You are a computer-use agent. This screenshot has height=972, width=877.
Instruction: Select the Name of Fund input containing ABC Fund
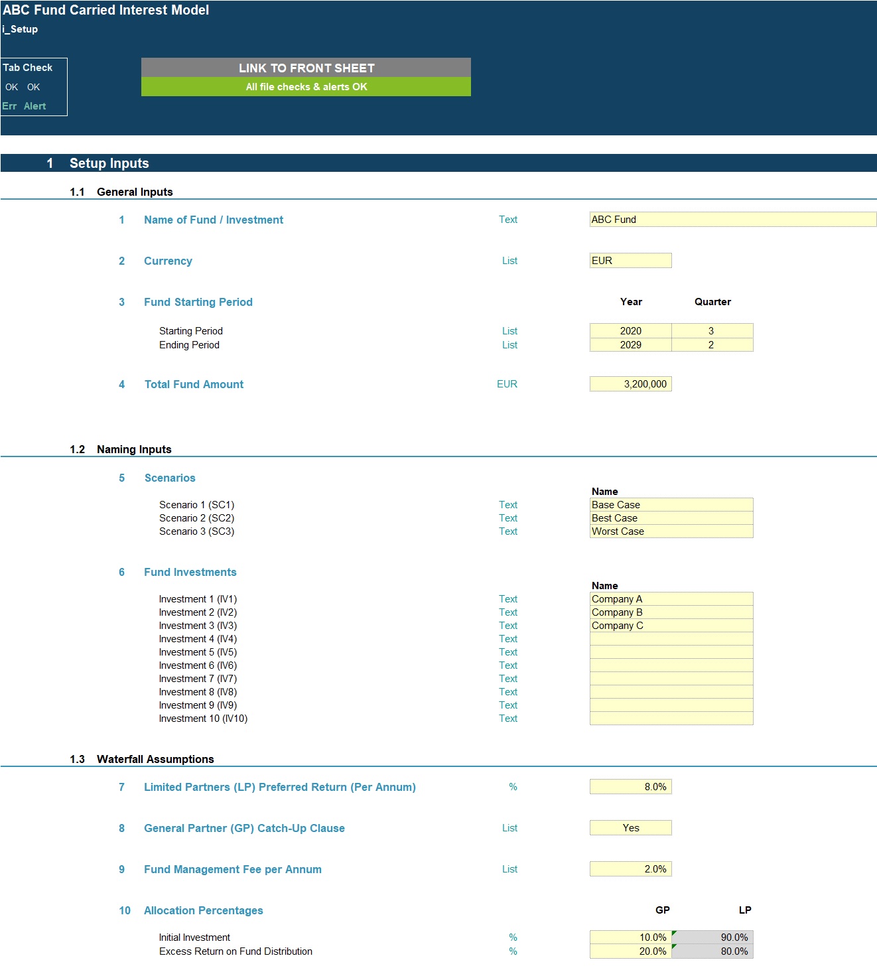733,220
